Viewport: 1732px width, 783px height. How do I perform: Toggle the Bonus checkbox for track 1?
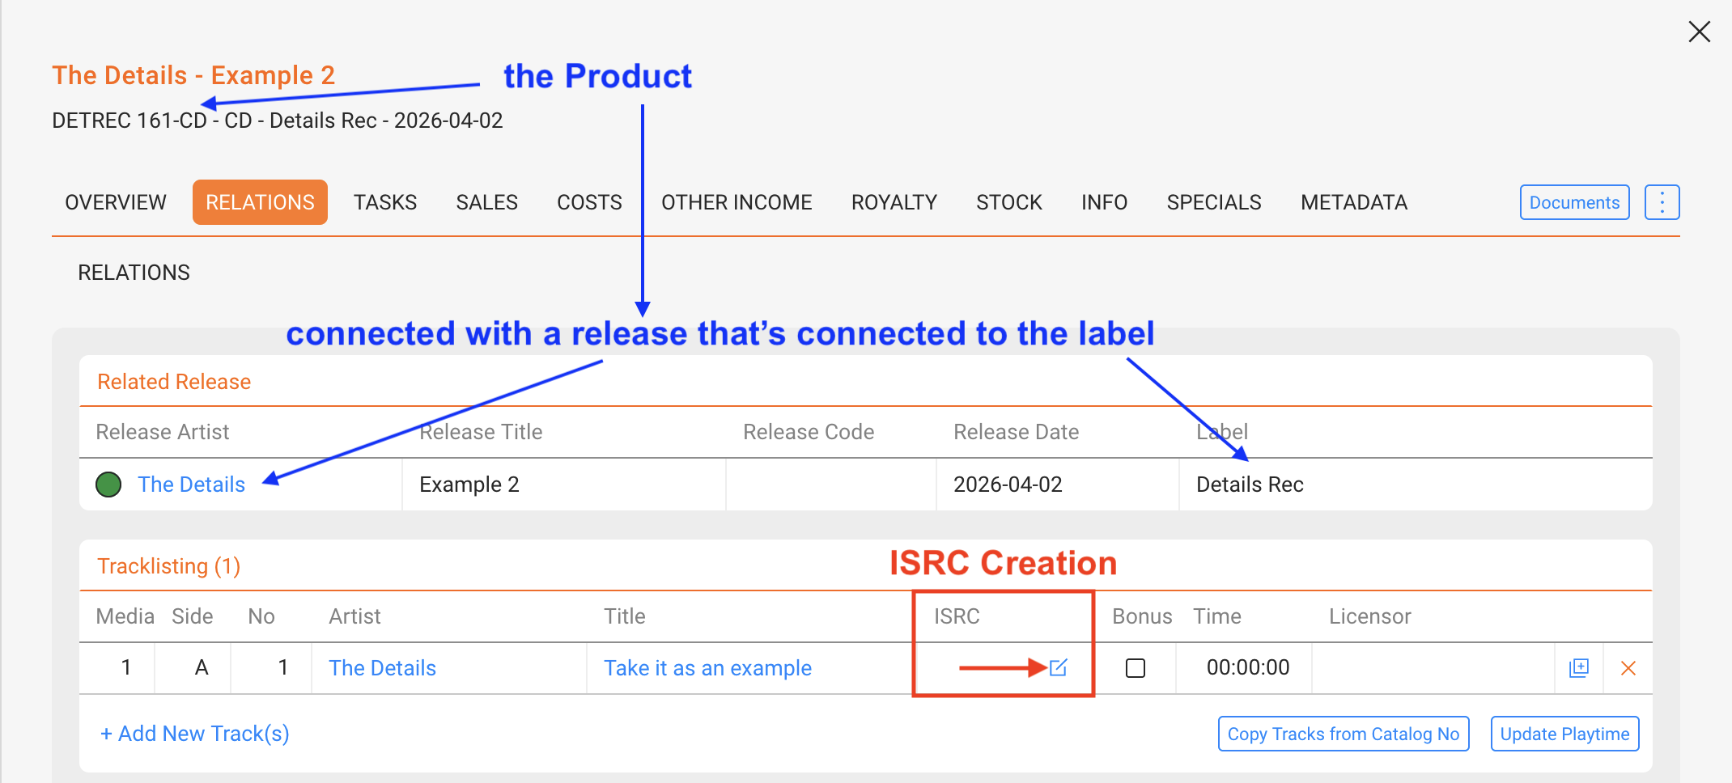coord(1136,668)
